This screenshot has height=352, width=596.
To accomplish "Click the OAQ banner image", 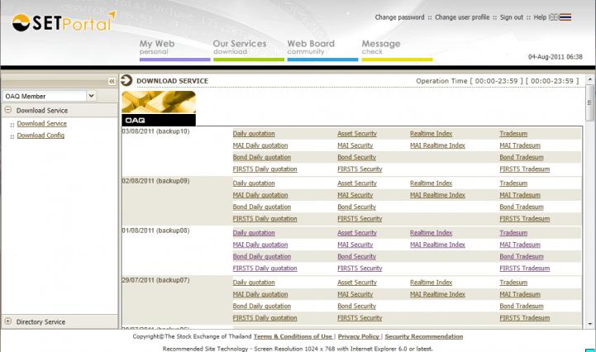I will coord(159,108).
